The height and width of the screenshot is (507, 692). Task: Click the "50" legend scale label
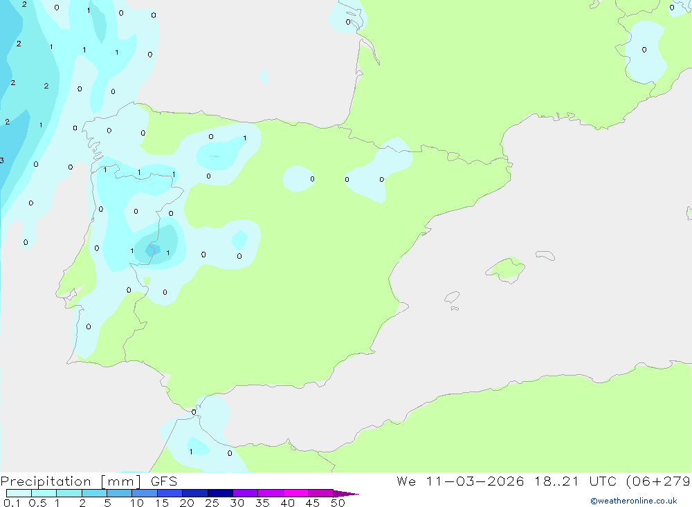click(x=338, y=503)
